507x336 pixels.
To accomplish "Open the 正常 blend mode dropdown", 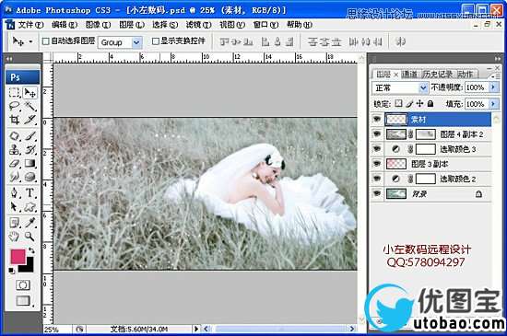I will click(x=423, y=87).
